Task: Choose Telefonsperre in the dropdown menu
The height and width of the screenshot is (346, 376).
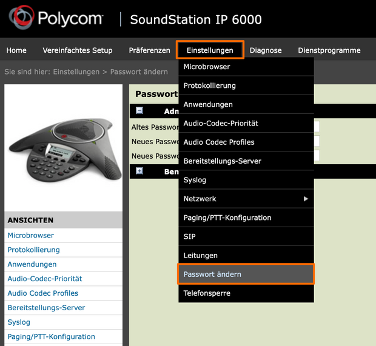Action: point(207,293)
